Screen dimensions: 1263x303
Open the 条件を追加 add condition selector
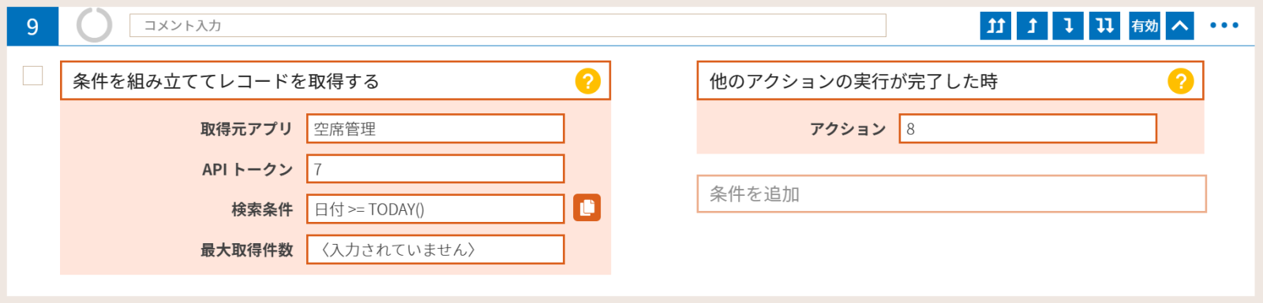pyautogui.click(x=952, y=194)
